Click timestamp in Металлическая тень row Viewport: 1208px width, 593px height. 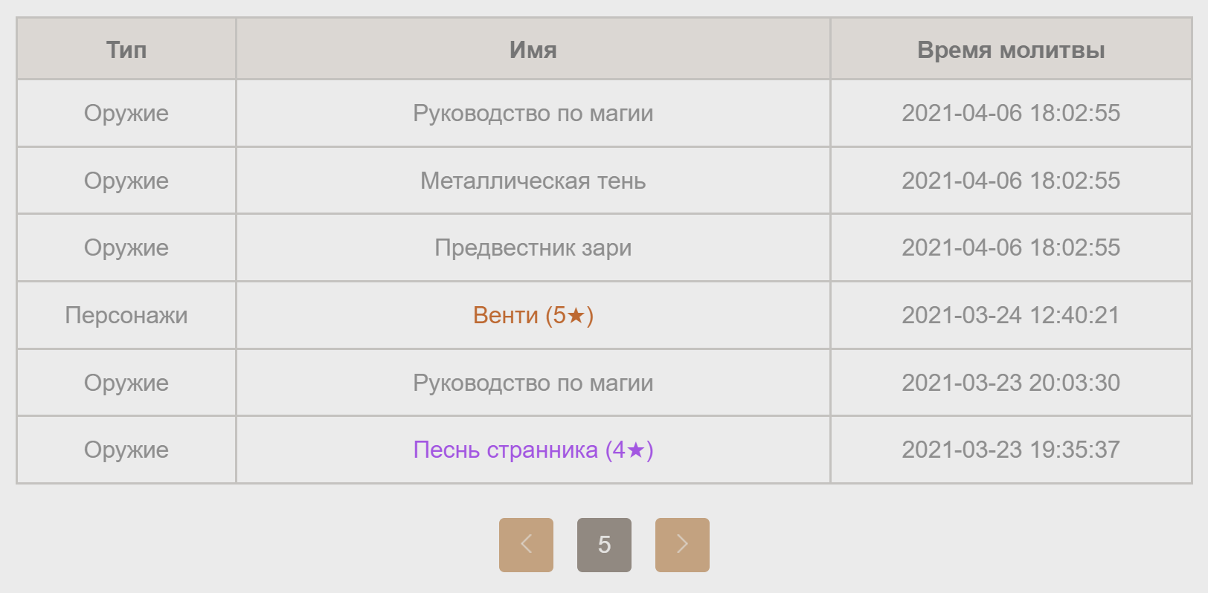pos(1010,181)
